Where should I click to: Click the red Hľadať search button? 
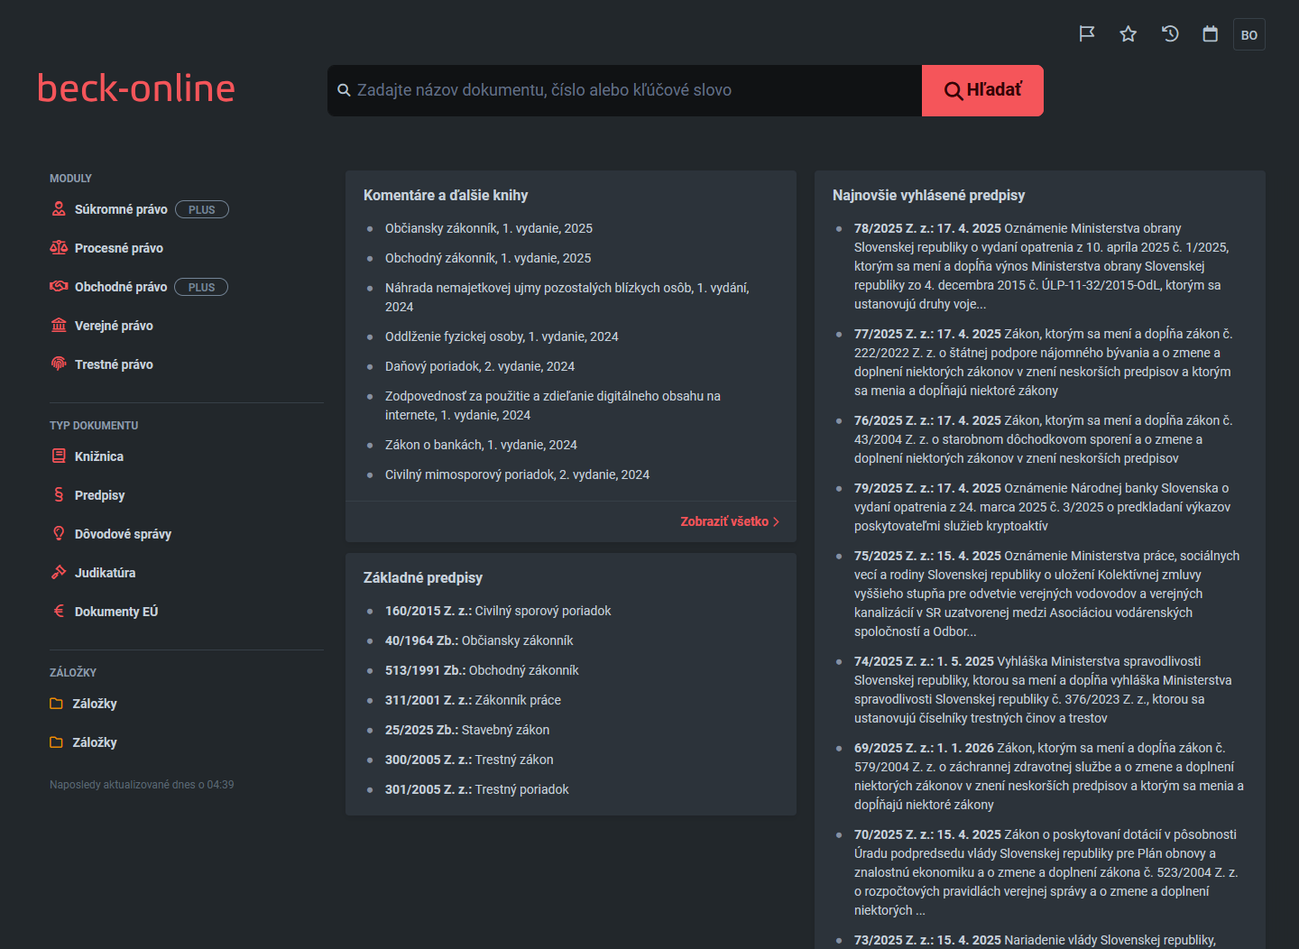pos(982,90)
